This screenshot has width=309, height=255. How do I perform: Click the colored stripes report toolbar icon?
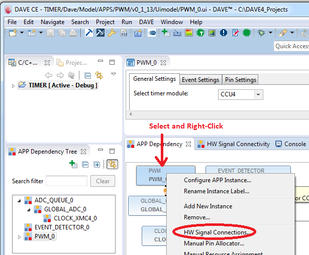[189, 33]
